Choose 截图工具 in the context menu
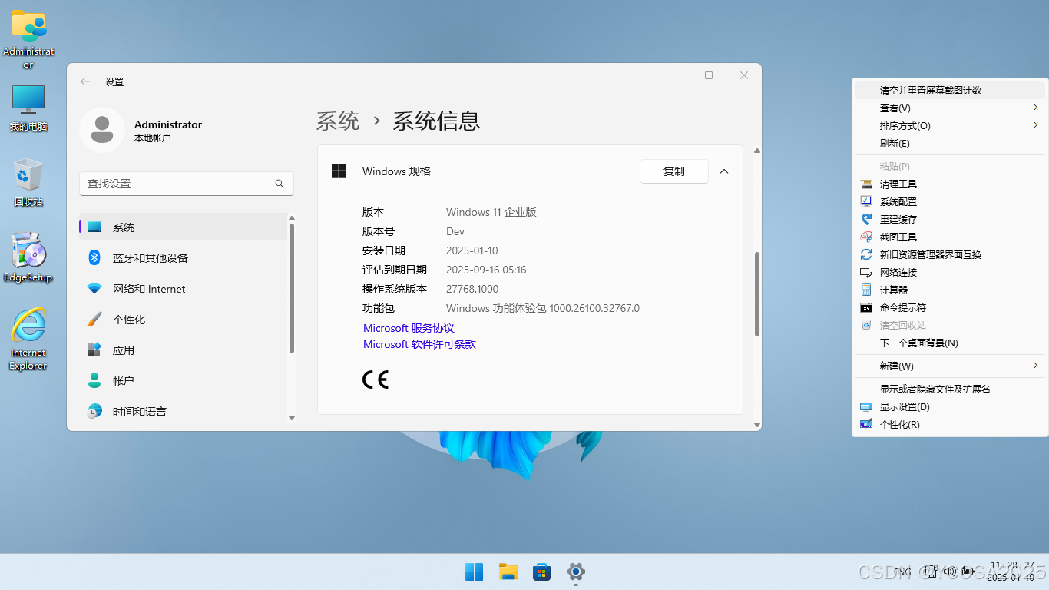Image resolution: width=1049 pixels, height=590 pixels. (x=950, y=237)
